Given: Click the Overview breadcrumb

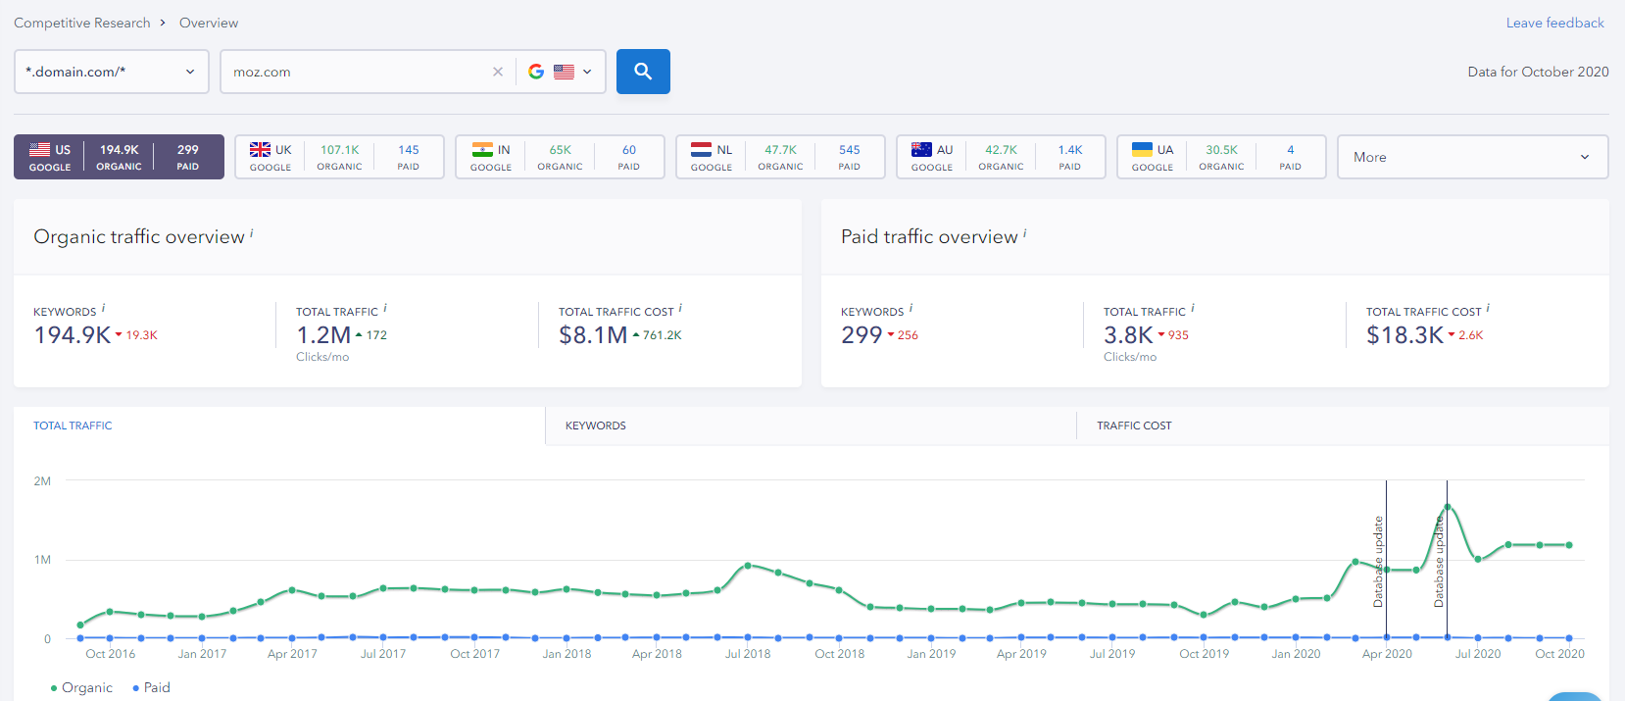Looking at the screenshot, I should point(209,23).
